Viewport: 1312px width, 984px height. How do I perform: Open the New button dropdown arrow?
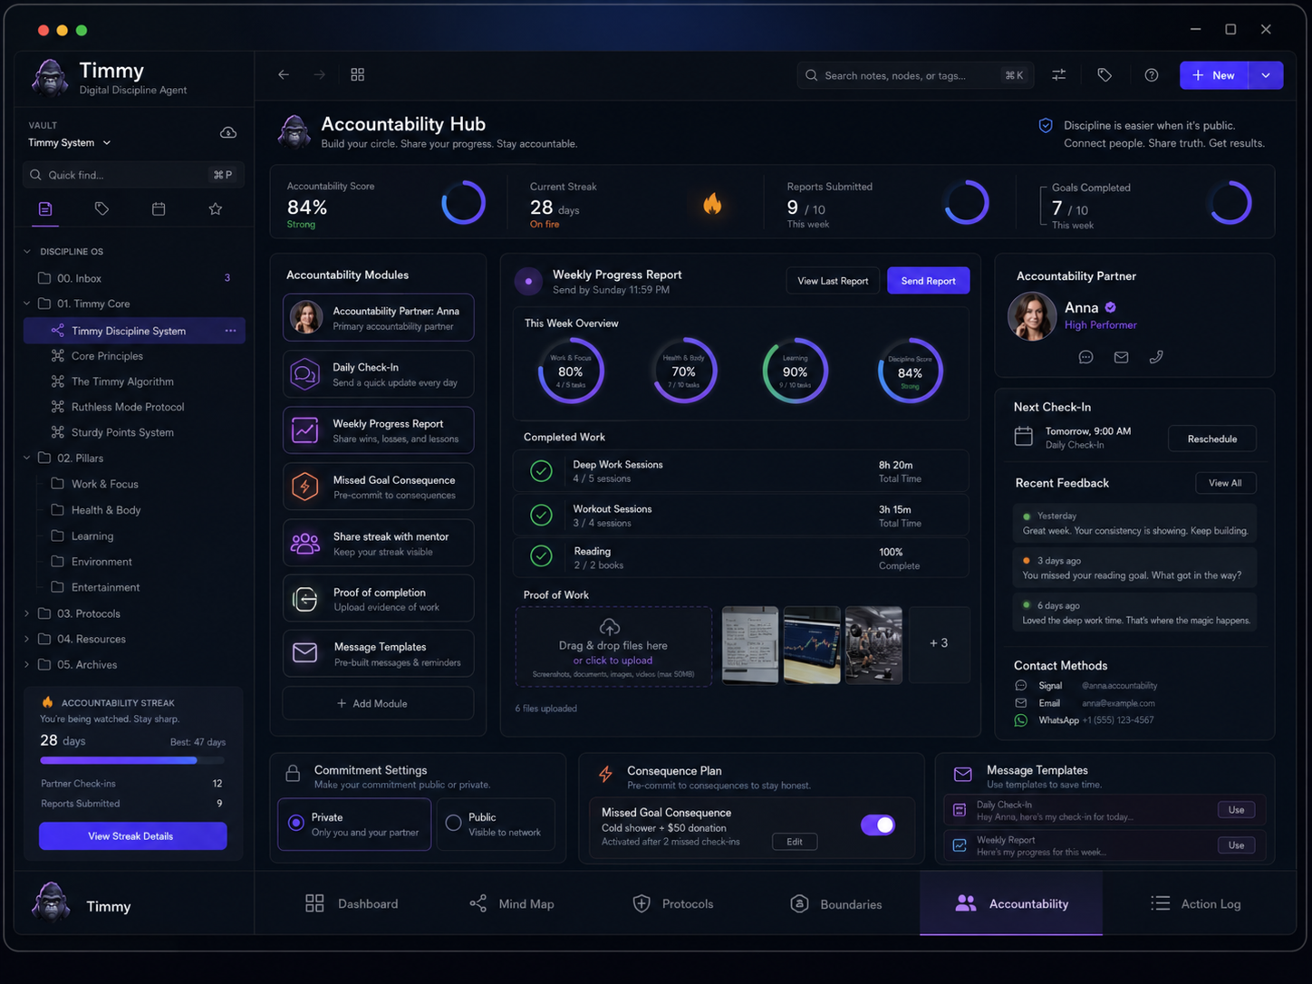[x=1266, y=75]
